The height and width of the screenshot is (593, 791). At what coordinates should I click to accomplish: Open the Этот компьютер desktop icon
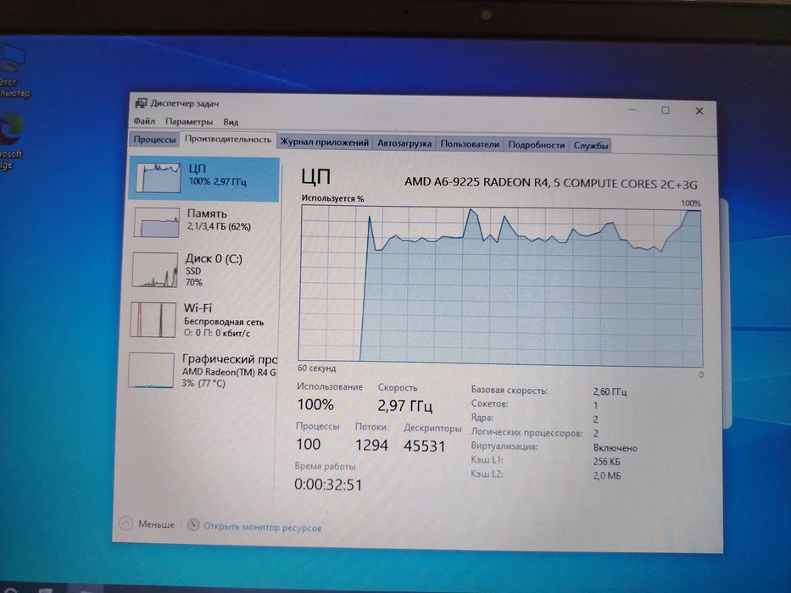13,72
